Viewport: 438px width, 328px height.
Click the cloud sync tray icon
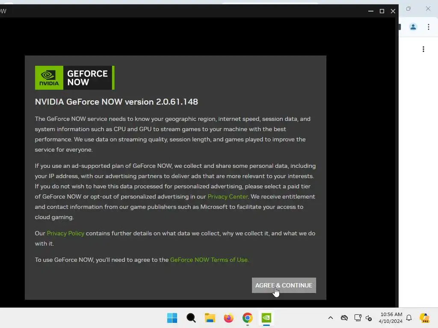(344, 318)
